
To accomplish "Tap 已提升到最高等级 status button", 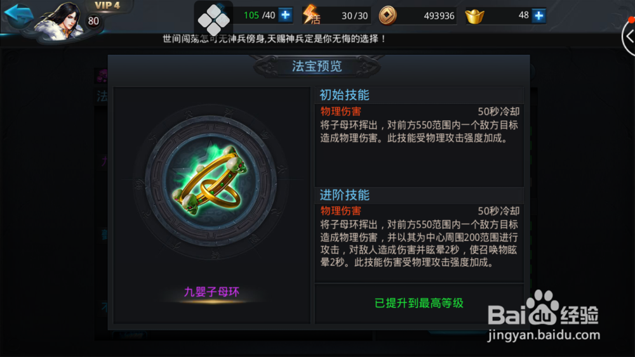I will click(x=418, y=303).
